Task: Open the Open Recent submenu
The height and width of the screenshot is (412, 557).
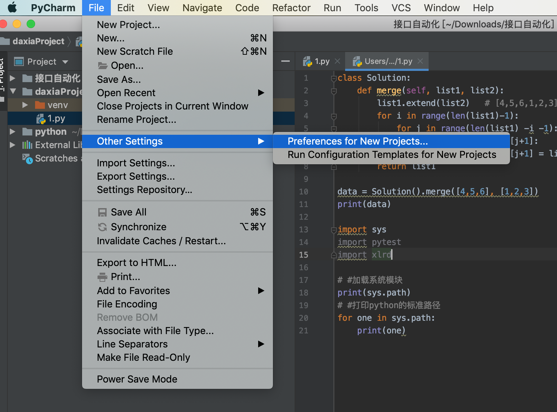Action: pyautogui.click(x=177, y=93)
